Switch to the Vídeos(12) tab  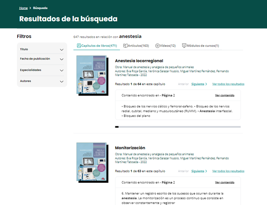(167, 46)
